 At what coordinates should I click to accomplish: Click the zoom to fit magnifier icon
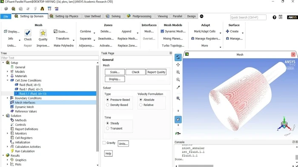[x=178, y=98]
